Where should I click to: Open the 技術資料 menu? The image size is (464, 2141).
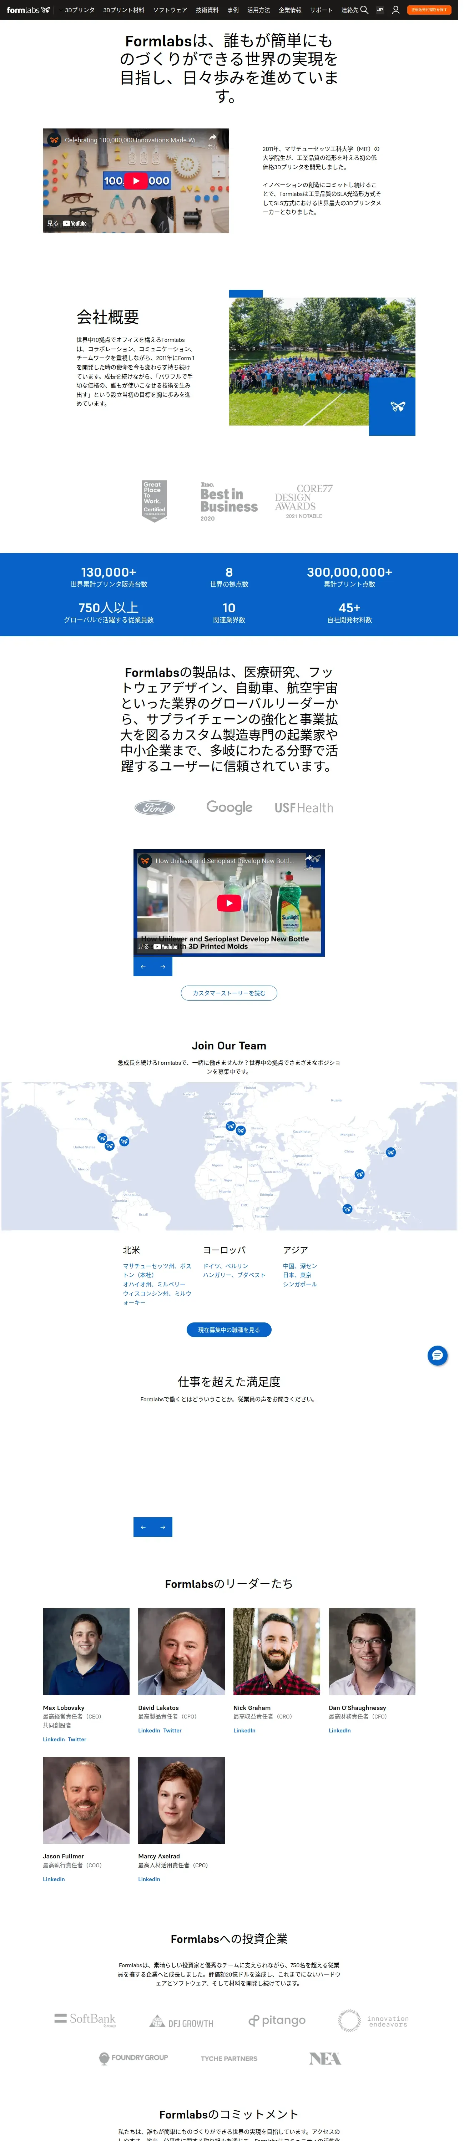[x=207, y=10]
